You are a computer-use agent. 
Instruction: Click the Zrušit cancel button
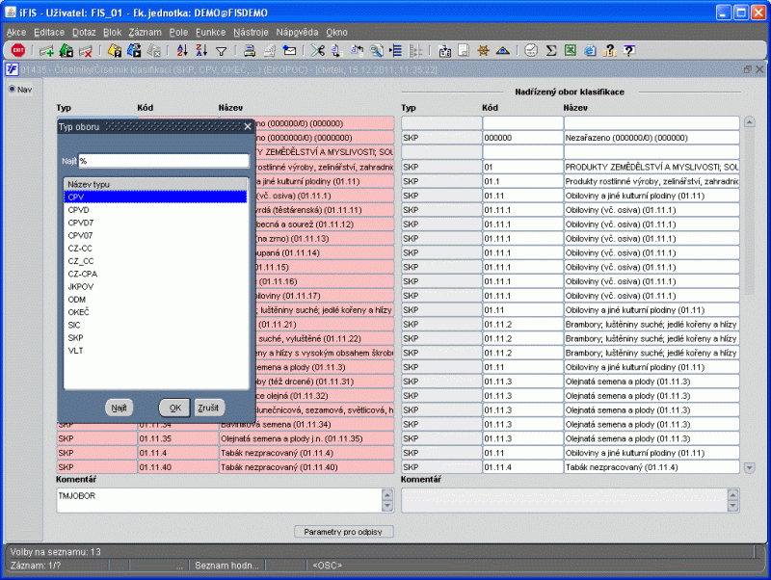point(208,408)
